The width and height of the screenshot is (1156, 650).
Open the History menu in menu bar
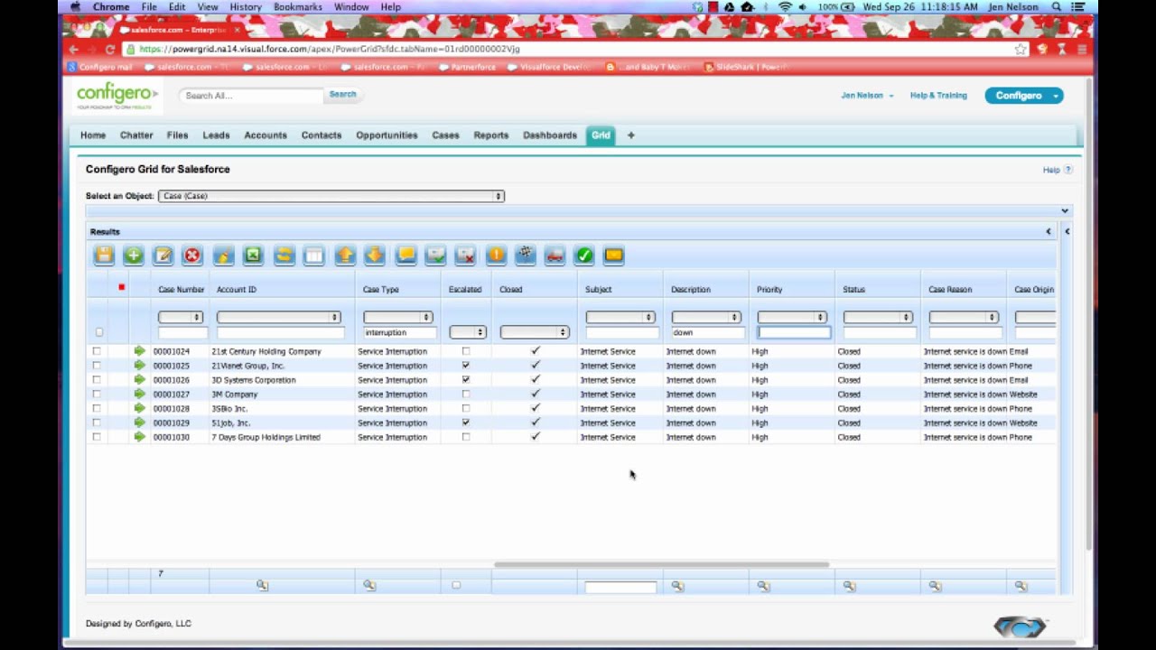(246, 6)
